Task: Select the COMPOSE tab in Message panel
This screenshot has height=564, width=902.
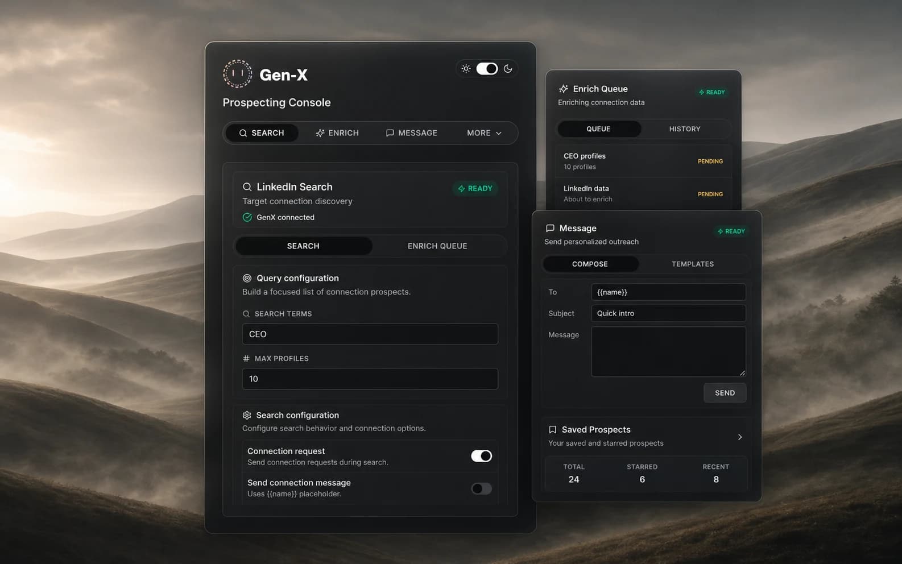Action: pos(590,264)
